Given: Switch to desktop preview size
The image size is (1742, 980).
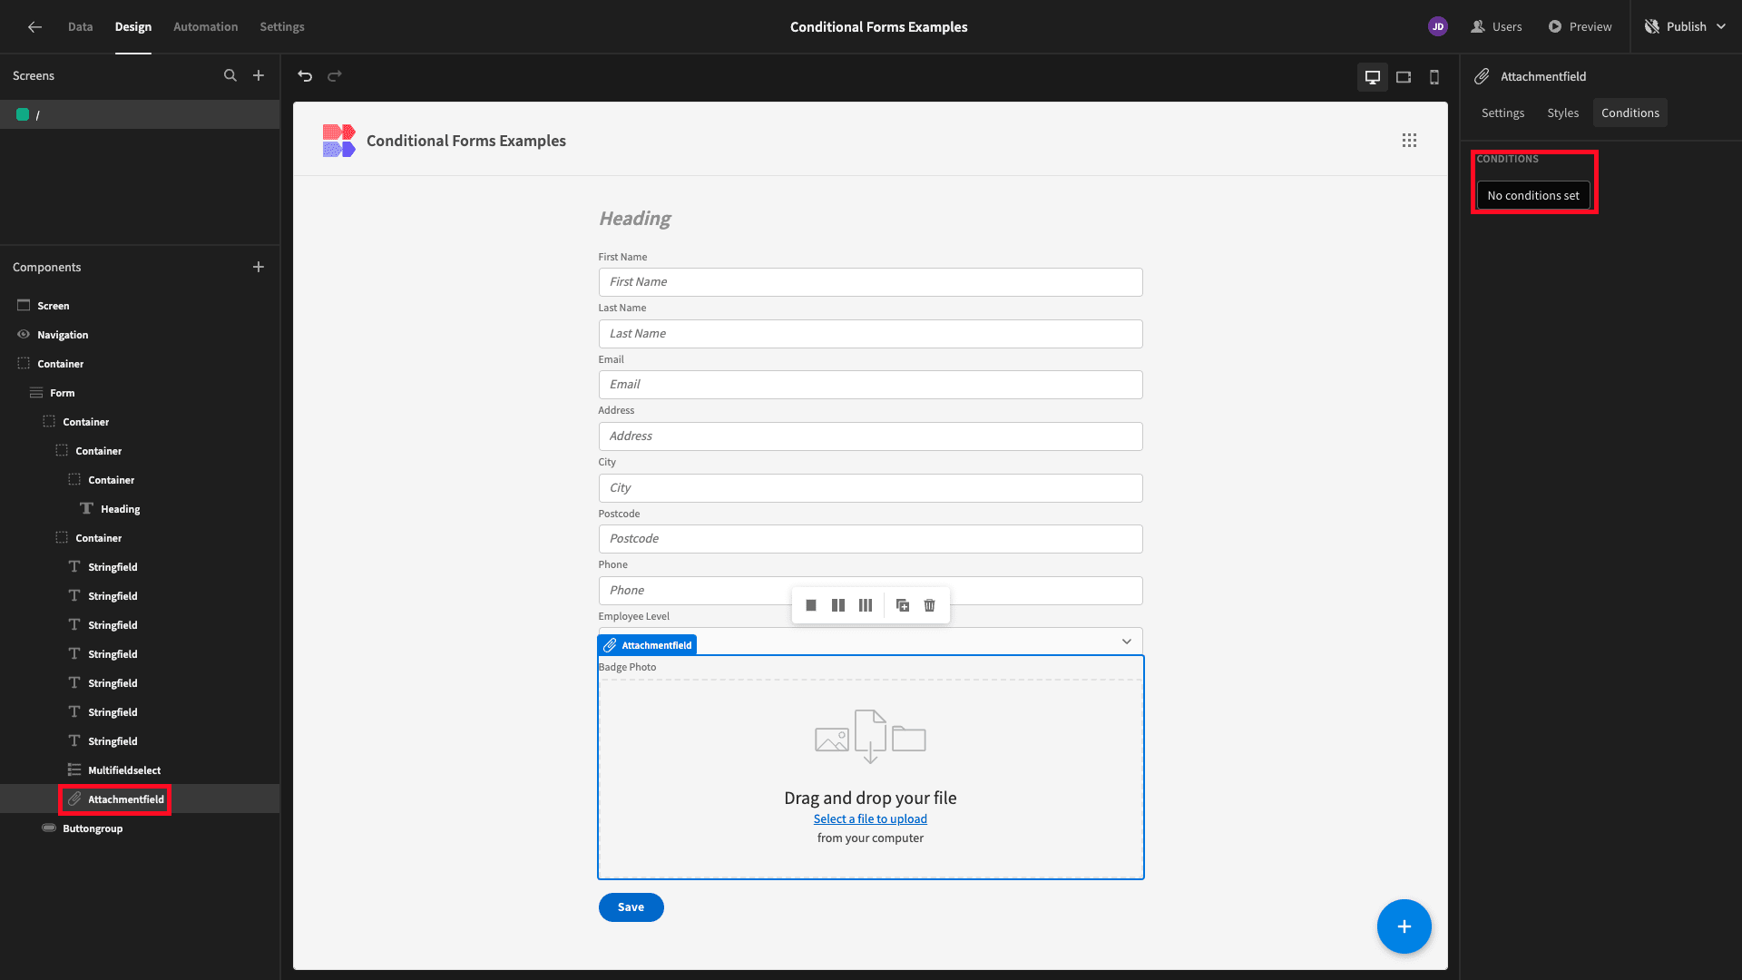Looking at the screenshot, I should [x=1373, y=77].
